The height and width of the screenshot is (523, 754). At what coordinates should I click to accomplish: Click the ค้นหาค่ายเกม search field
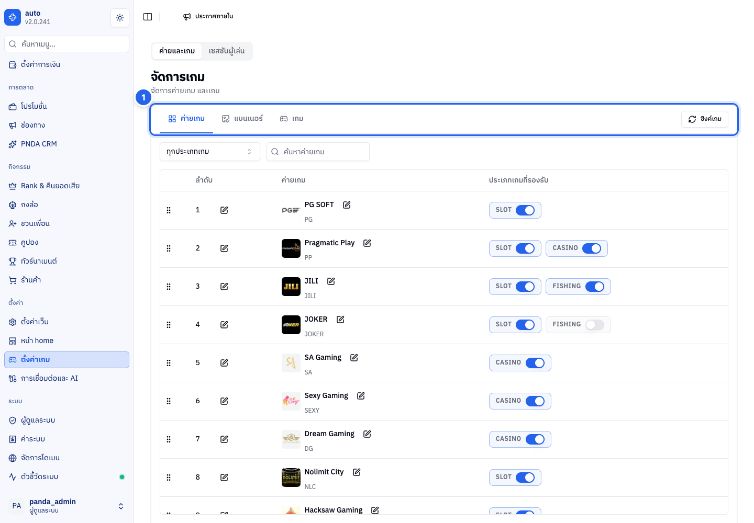(318, 152)
